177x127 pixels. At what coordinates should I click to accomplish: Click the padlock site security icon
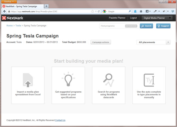tap(9, 11)
